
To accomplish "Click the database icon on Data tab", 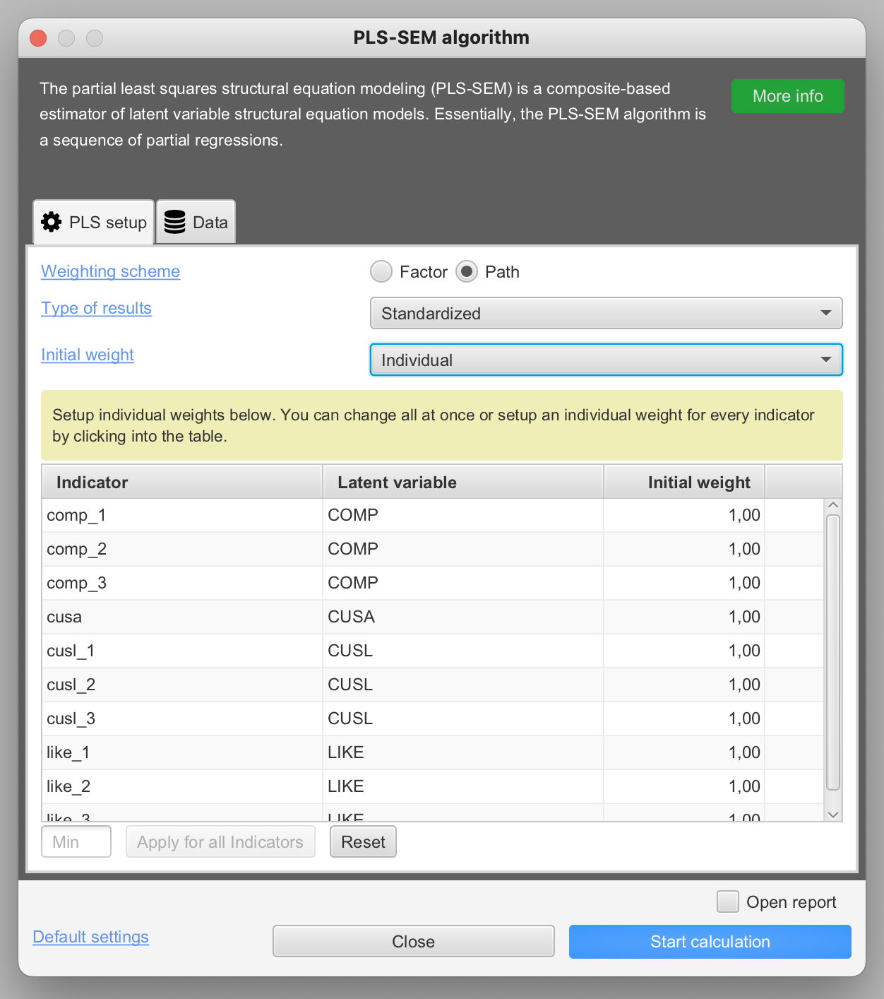I will [x=174, y=223].
